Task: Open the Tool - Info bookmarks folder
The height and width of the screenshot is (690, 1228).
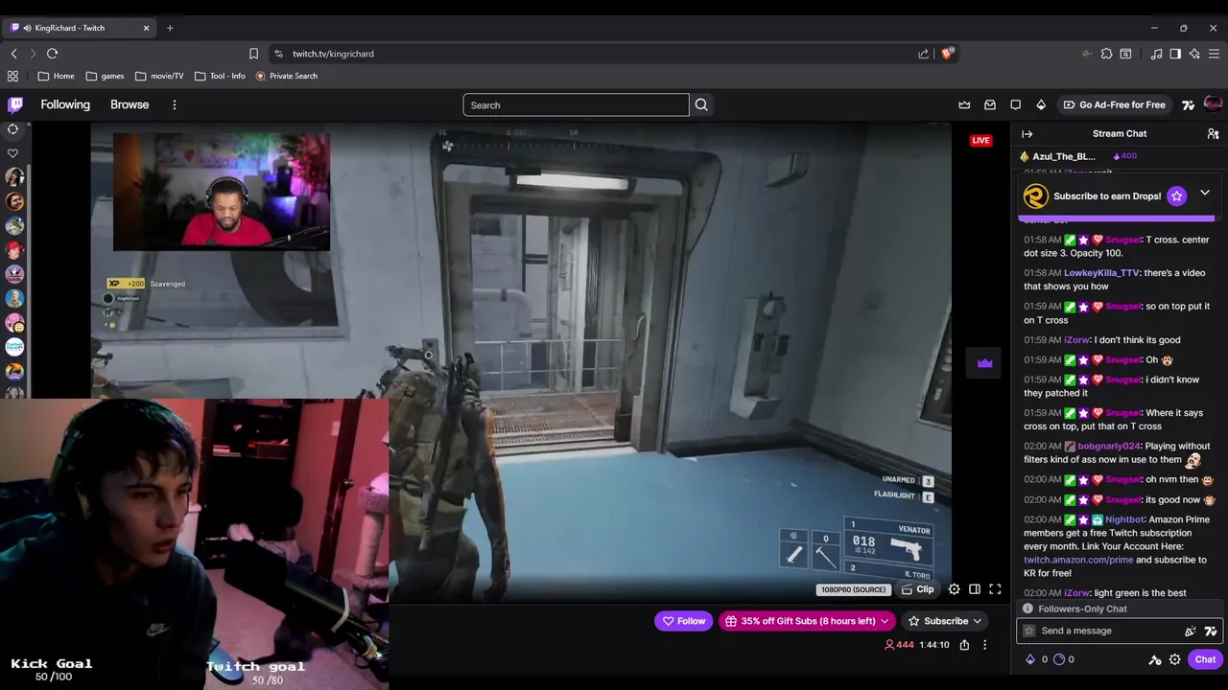Action: click(x=220, y=76)
